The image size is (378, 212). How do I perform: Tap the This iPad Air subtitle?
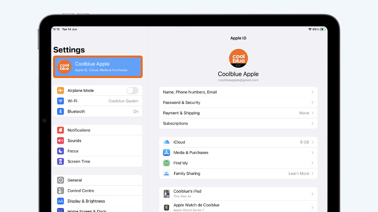click(182, 196)
